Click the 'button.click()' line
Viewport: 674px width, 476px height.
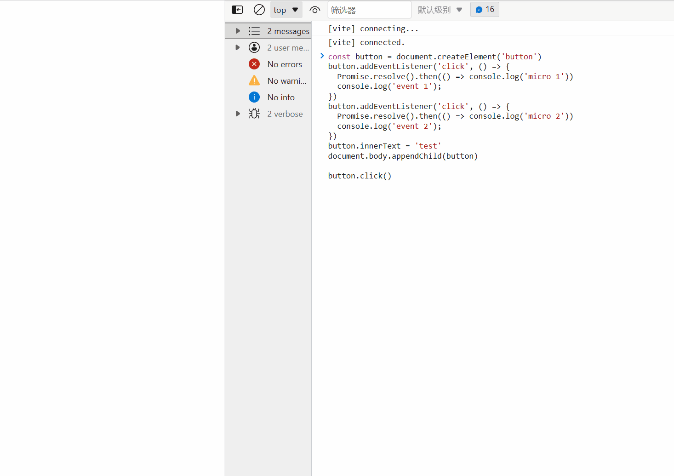pyautogui.click(x=360, y=176)
